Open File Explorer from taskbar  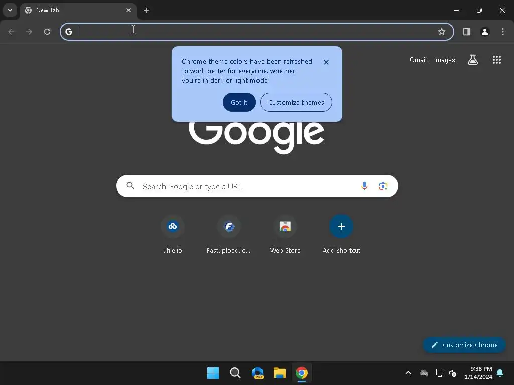pyautogui.click(x=280, y=373)
